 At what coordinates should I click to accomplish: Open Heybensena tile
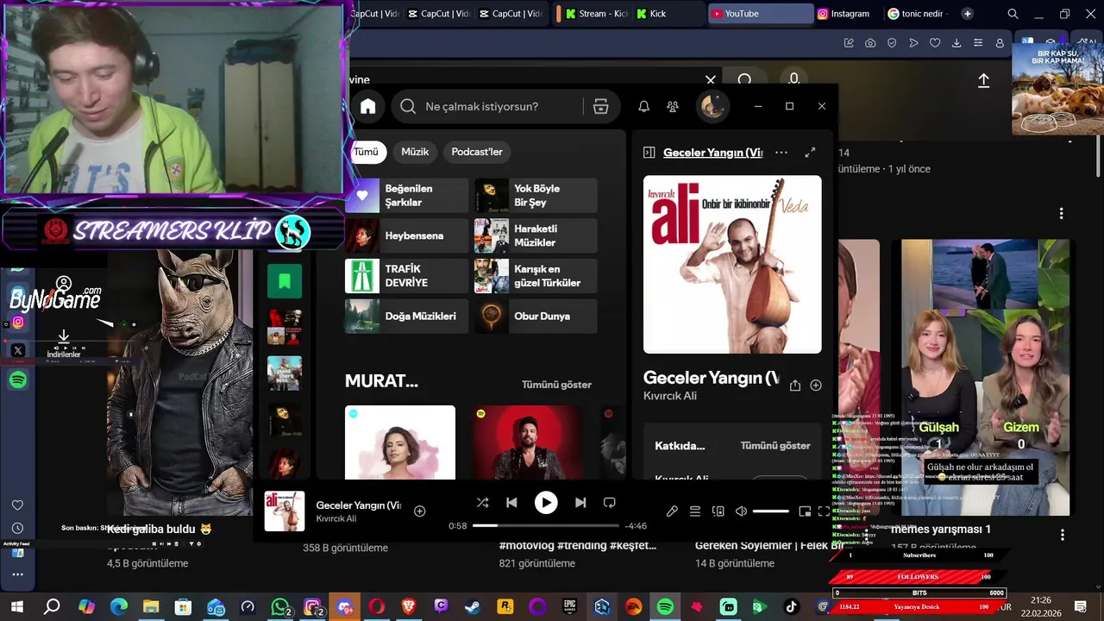point(407,235)
